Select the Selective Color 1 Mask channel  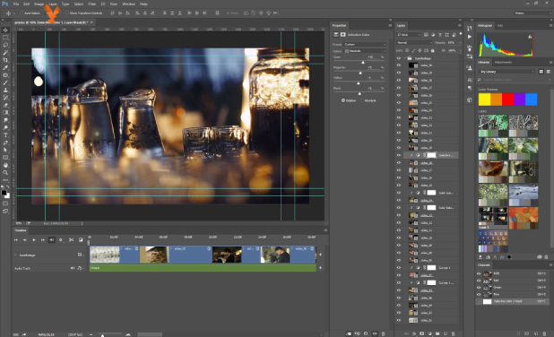click(x=512, y=301)
